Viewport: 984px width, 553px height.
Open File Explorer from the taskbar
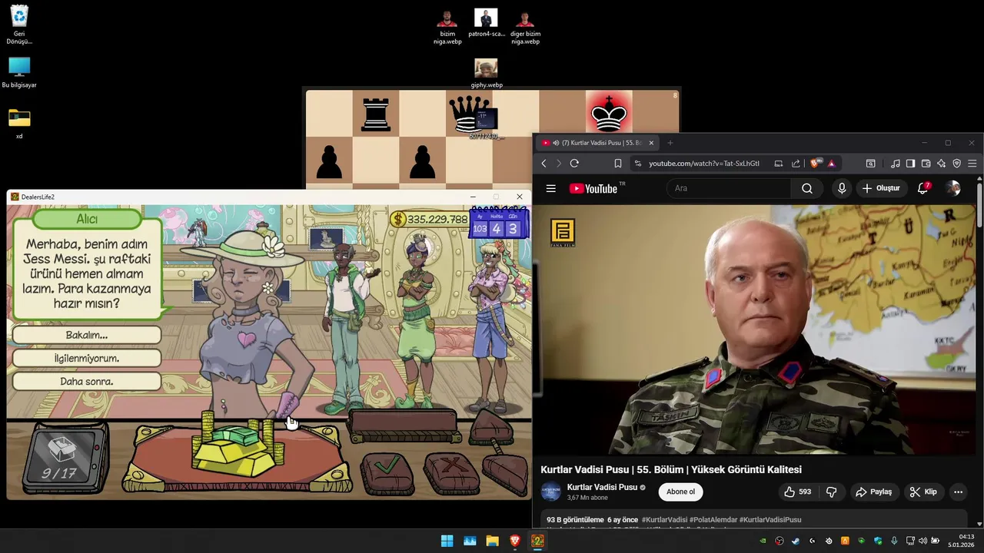[x=492, y=541]
